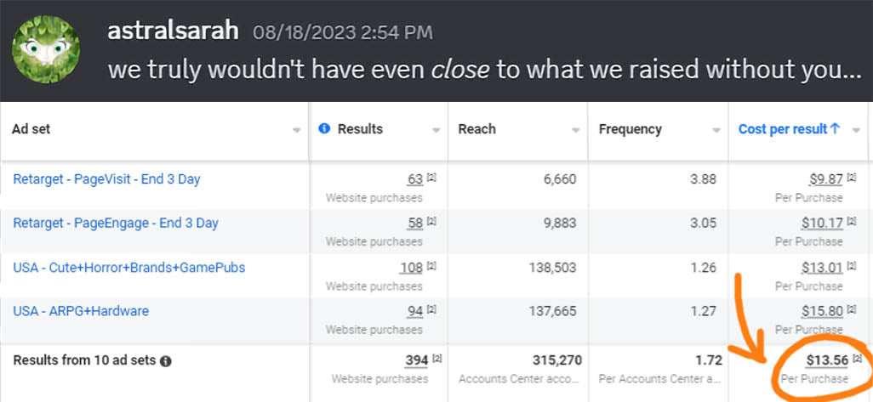
Task: Open Retarget - PageEngage - End 3 Day ad set
Action: tap(116, 224)
